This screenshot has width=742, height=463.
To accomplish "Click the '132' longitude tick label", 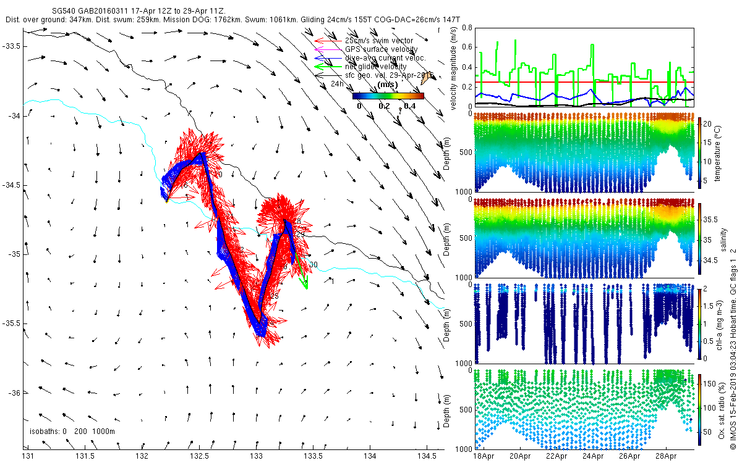I will [142, 456].
